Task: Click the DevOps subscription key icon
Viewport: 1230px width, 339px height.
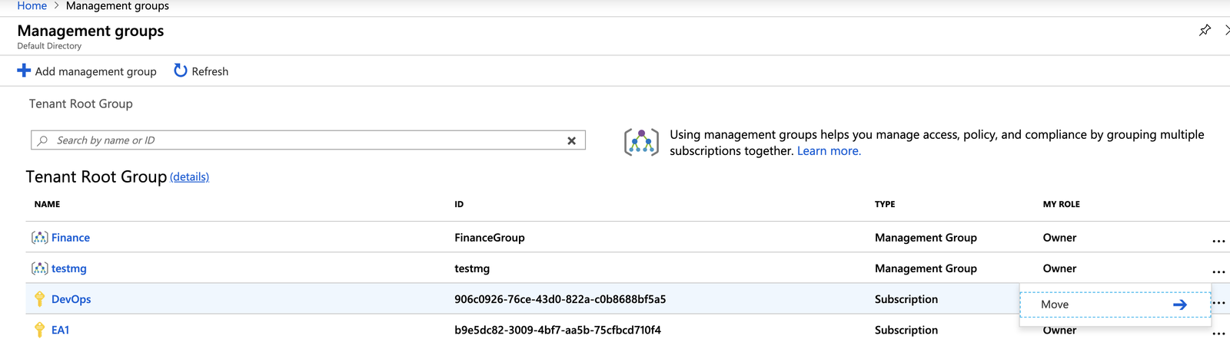Action: click(x=40, y=299)
